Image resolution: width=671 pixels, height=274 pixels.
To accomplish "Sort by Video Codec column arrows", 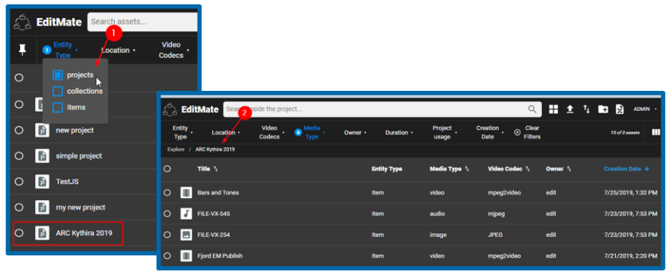I will click(528, 169).
